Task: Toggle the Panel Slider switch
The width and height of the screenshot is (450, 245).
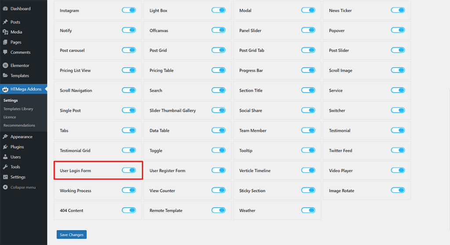Action: pyautogui.click(x=308, y=30)
